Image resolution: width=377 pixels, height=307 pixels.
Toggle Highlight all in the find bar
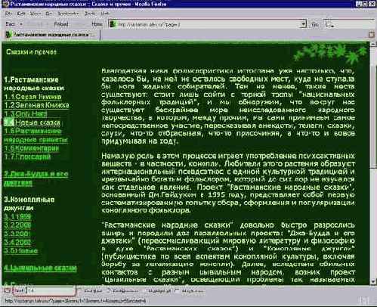click(158, 291)
